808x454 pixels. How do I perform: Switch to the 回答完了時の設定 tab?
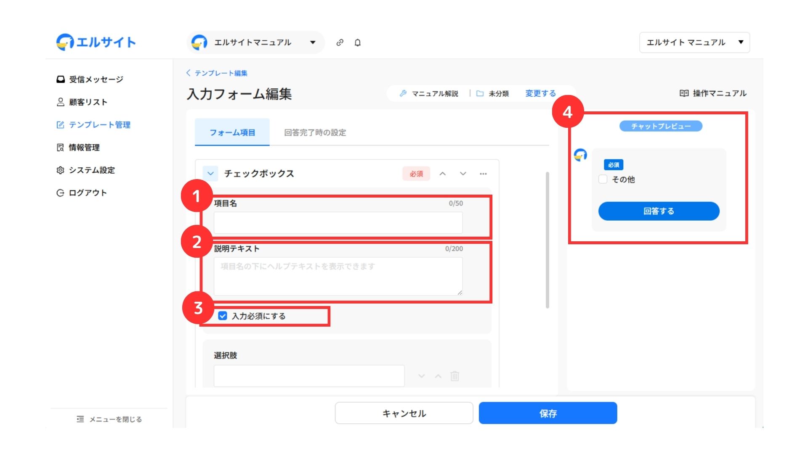pyautogui.click(x=315, y=132)
